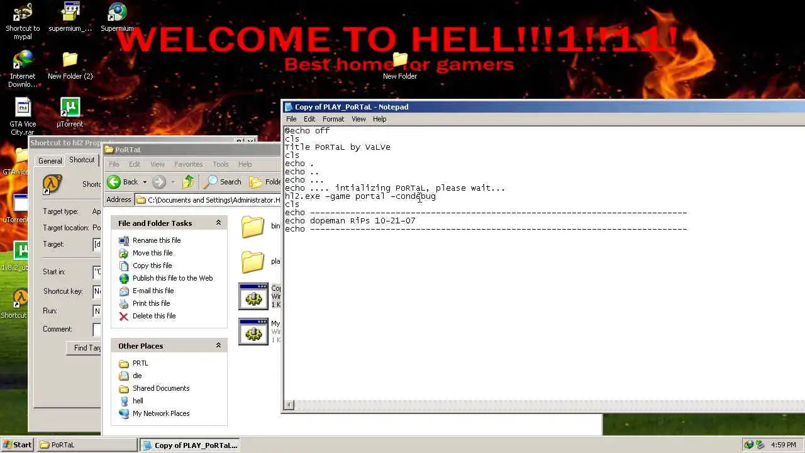Image resolution: width=805 pixels, height=453 pixels.
Task: Open Shared Documents in Other Places
Action: click(x=161, y=388)
